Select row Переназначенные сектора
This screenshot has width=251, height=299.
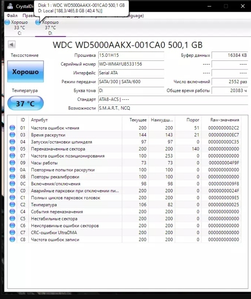(x=124, y=148)
